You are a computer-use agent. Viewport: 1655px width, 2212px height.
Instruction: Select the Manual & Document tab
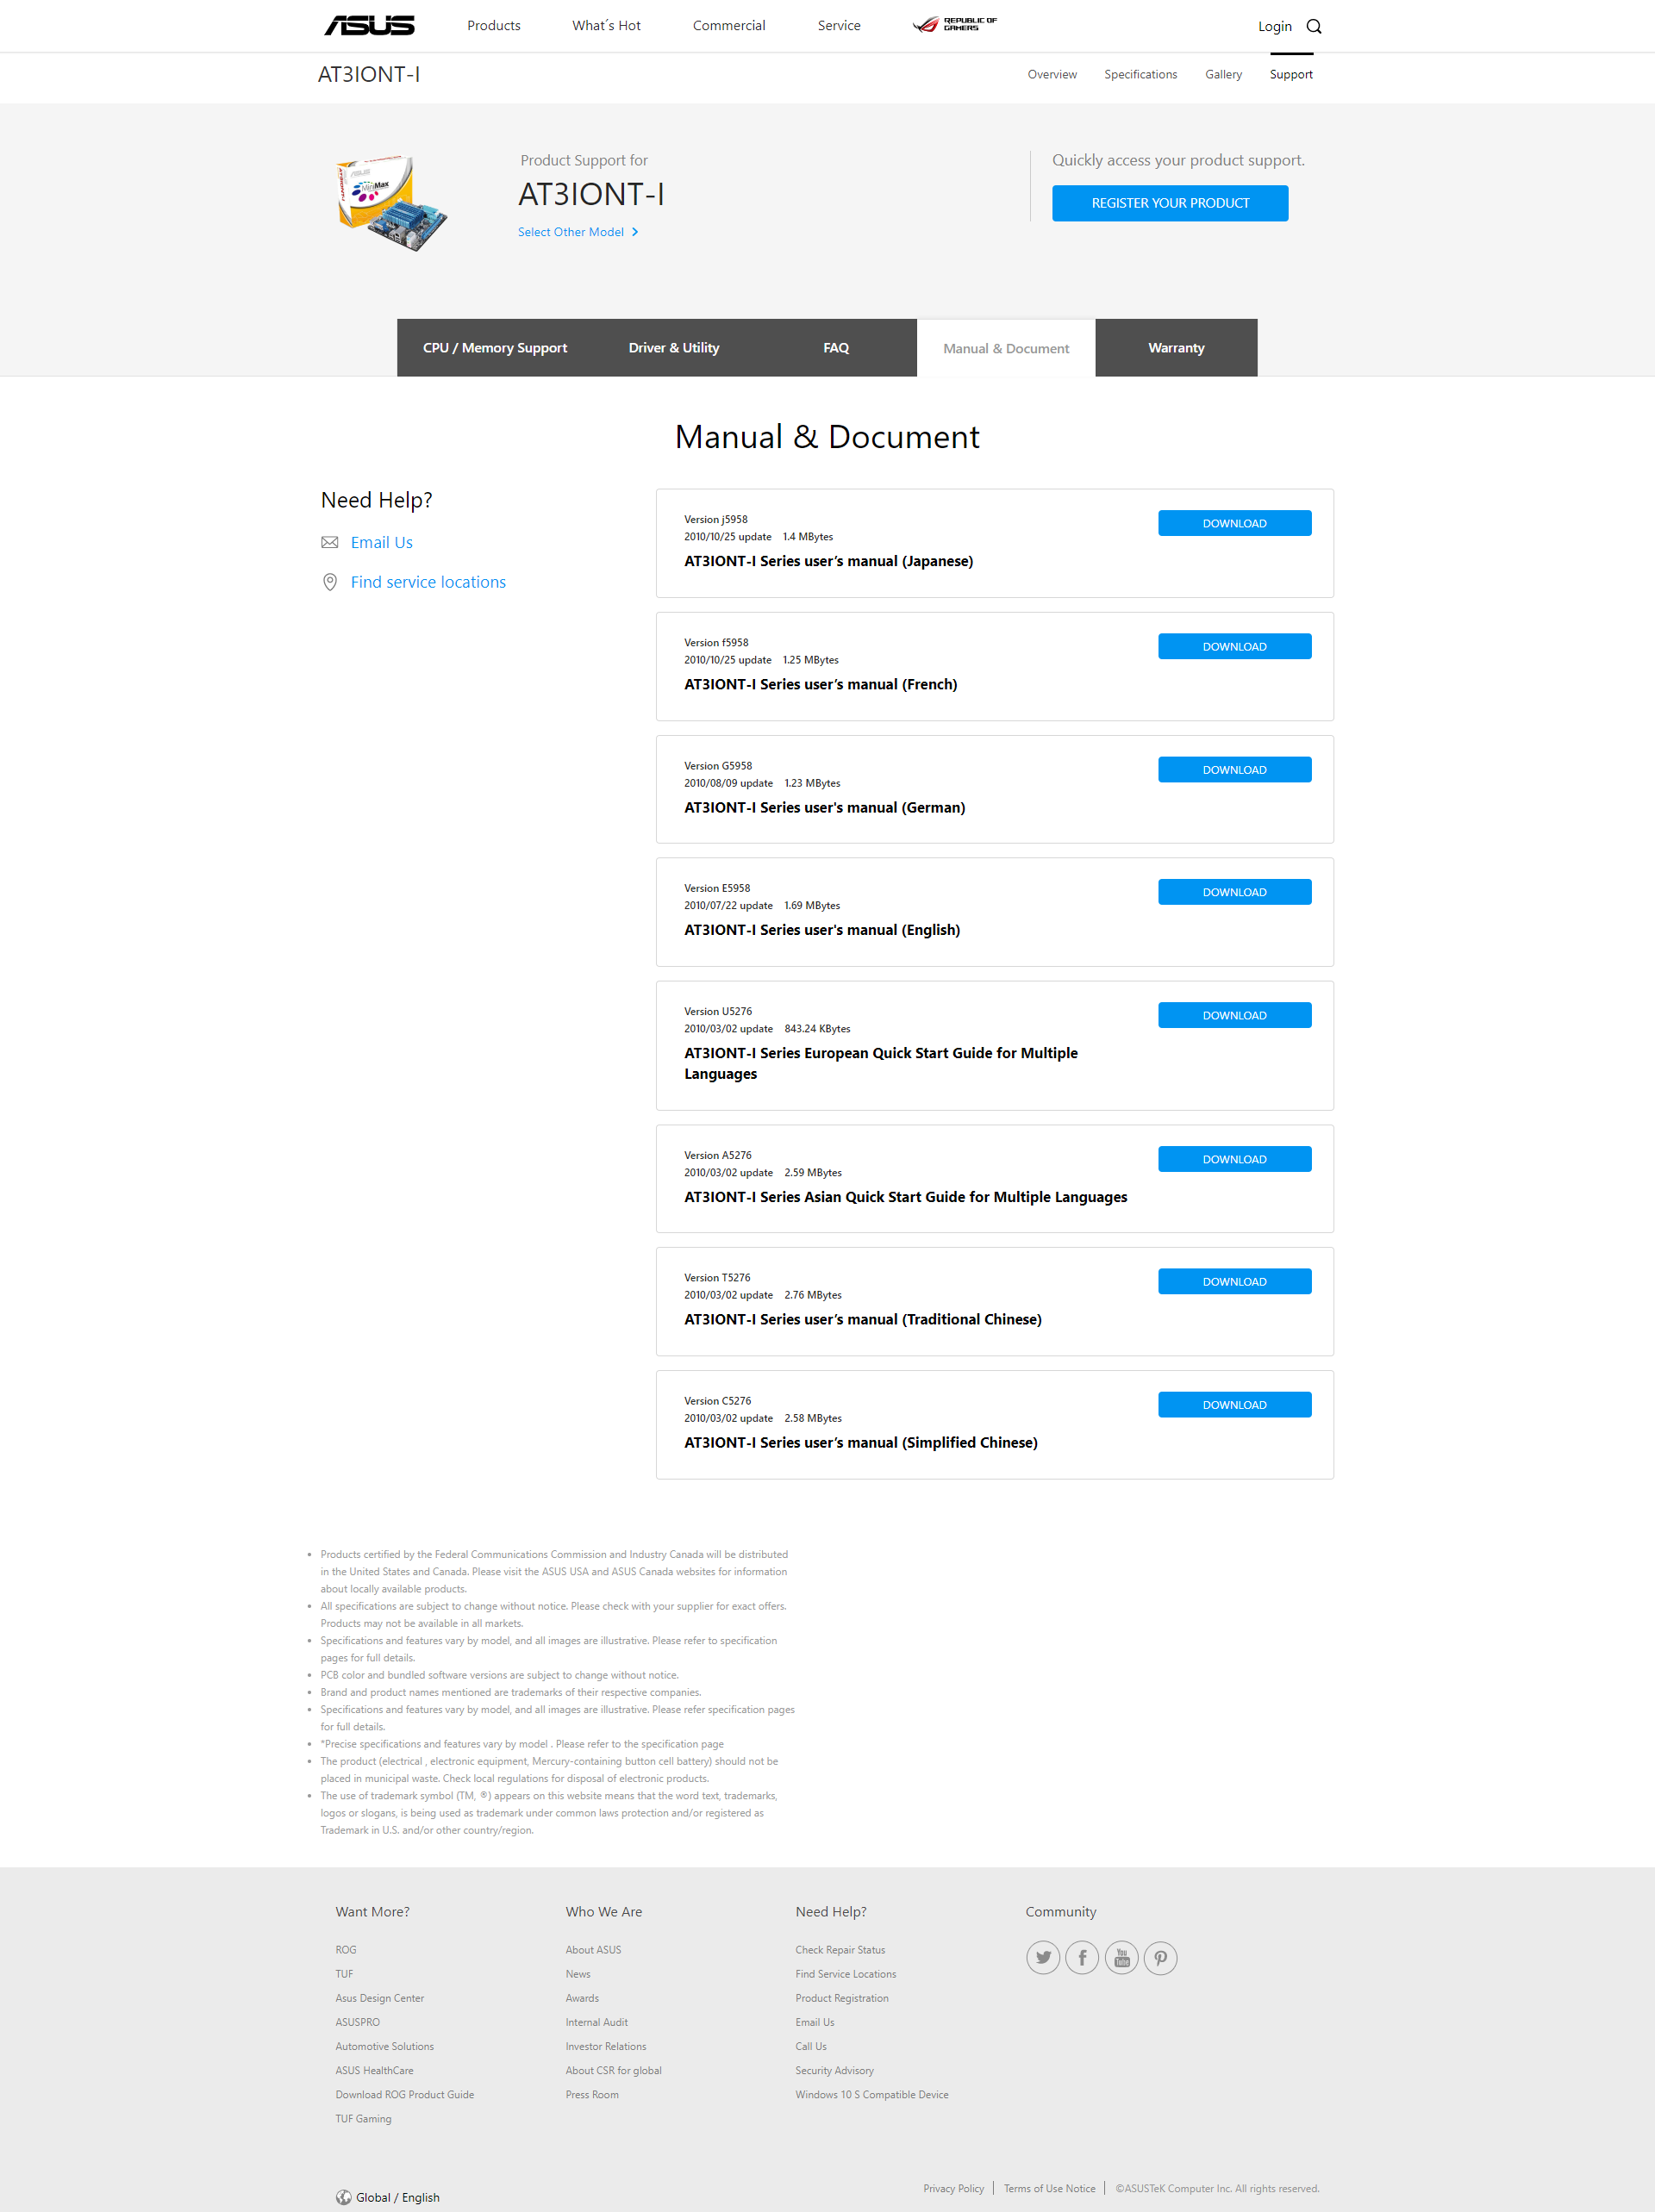coord(1006,348)
